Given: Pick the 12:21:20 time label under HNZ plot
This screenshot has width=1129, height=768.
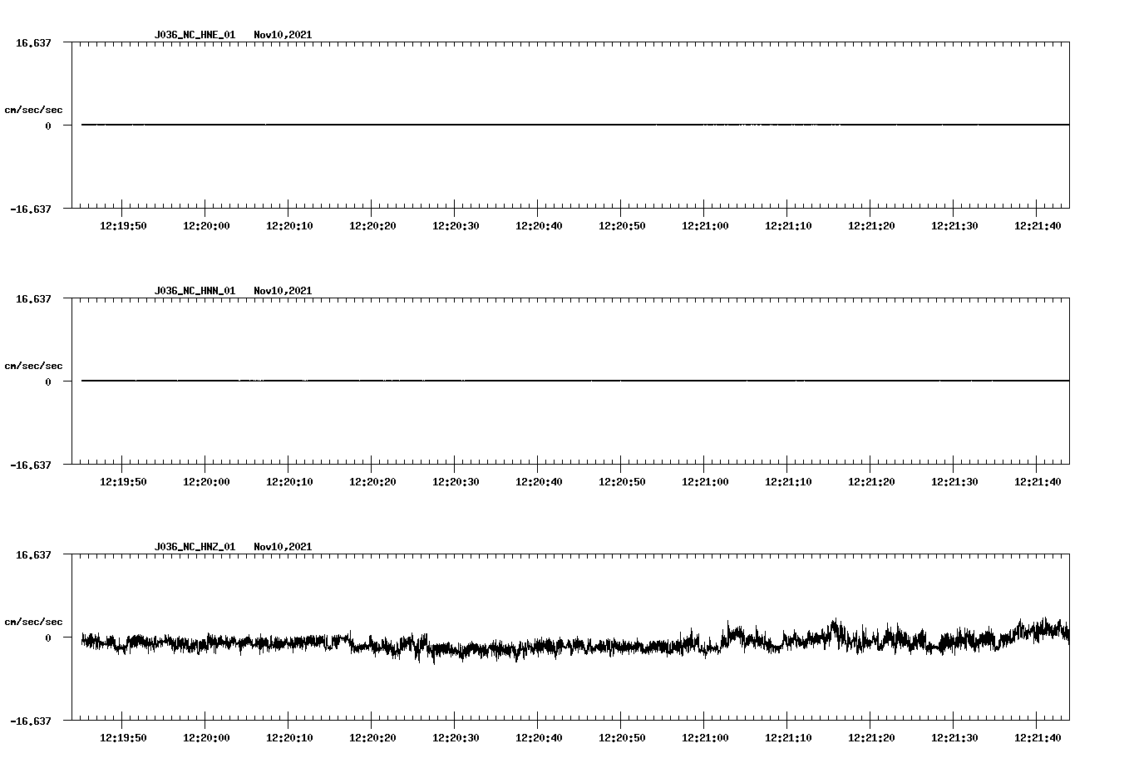Looking at the screenshot, I should 871,738.
